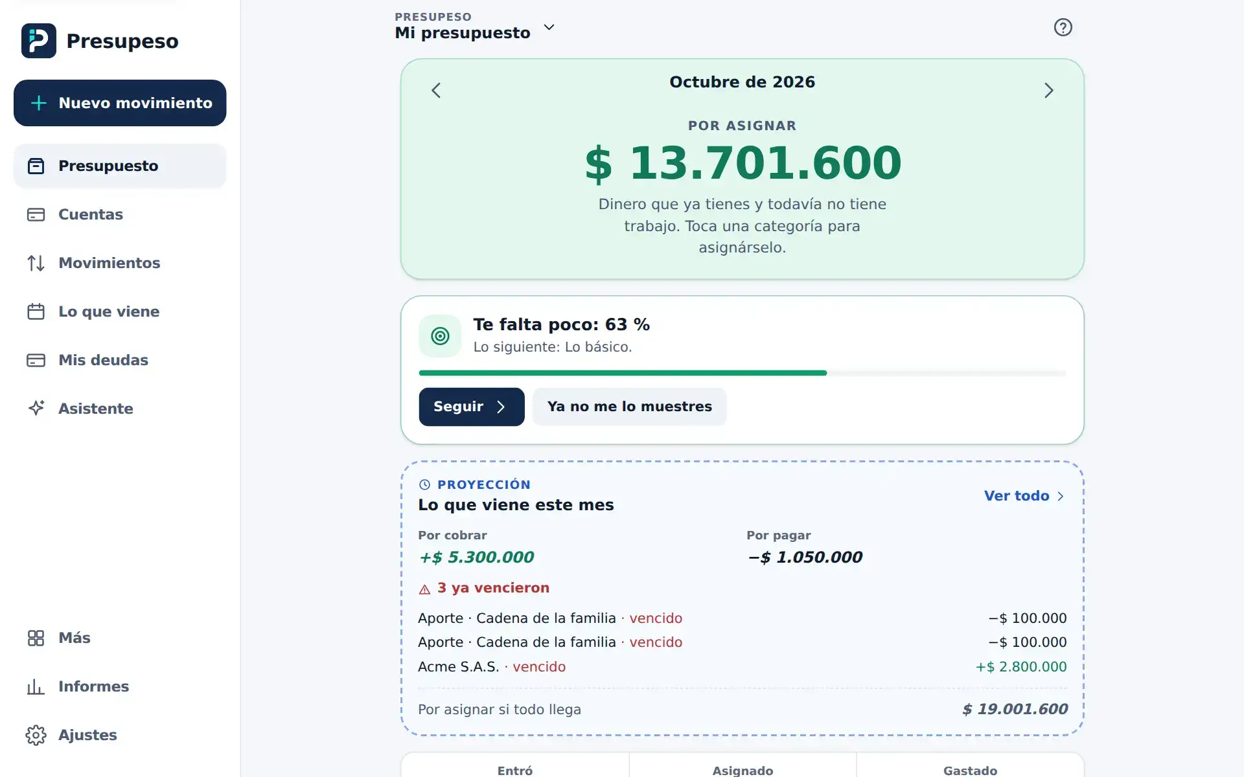
Task: Click the +$ 5.300.000 Por cobrar value
Action: point(476,557)
